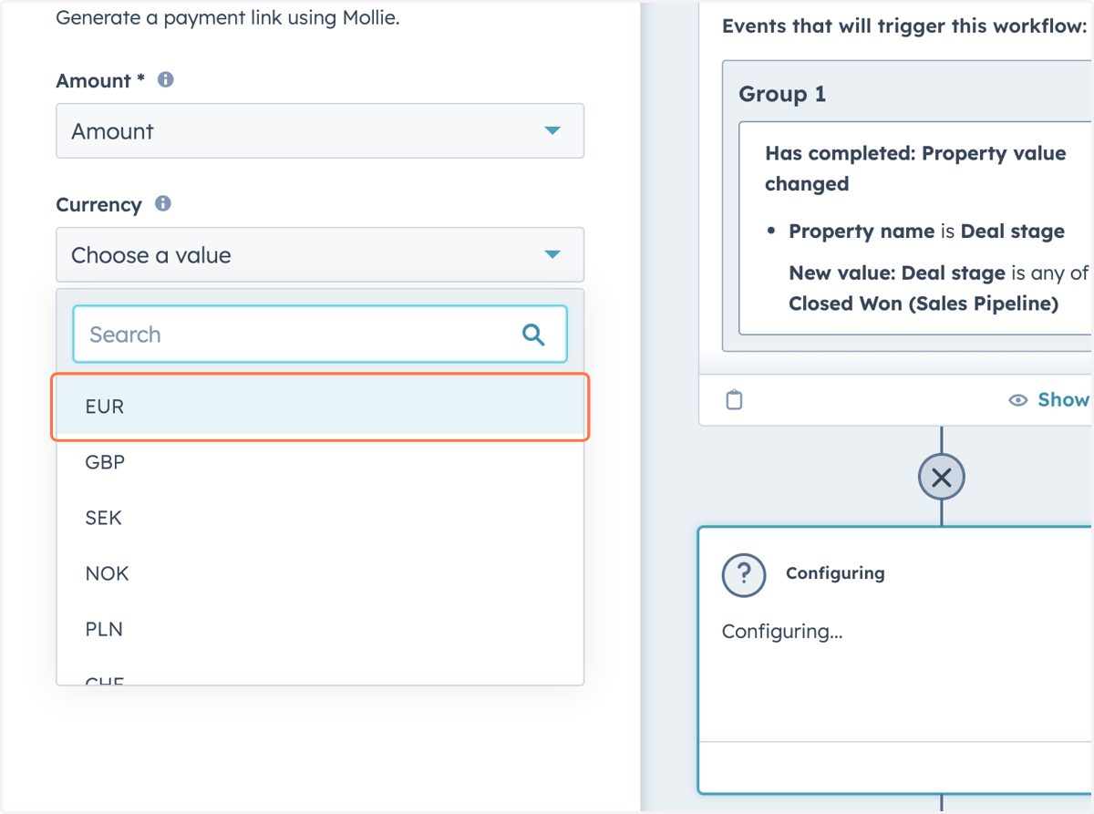Open the Currency Choose a value dropdown

tap(320, 255)
